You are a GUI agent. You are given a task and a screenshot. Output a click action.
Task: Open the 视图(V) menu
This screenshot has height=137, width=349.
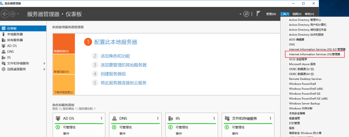[x=297, y=14]
